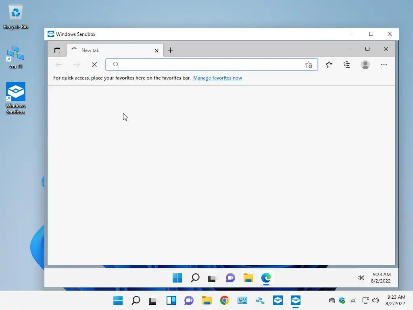Open Search on the host taskbar
Viewport: 413px width, 310px height.
[x=136, y=300]
